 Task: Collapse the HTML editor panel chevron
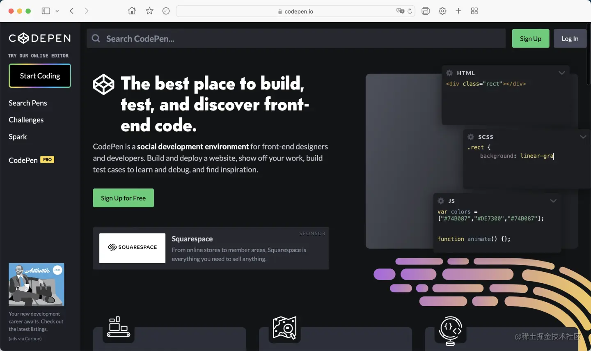(562, 73)
